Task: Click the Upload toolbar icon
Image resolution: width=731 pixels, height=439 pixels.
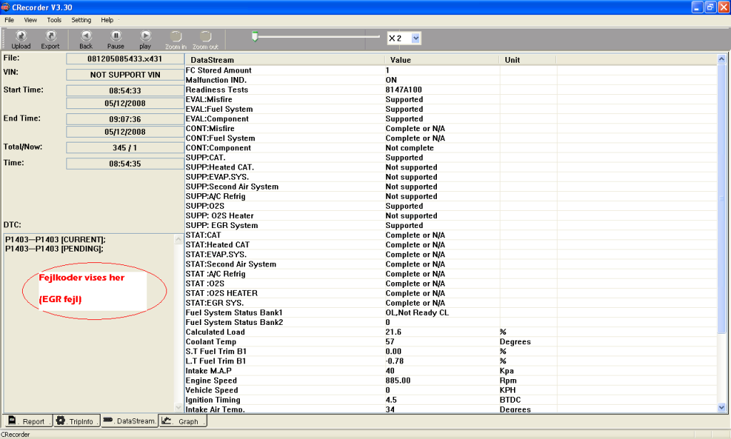Action: coord(21,38)
